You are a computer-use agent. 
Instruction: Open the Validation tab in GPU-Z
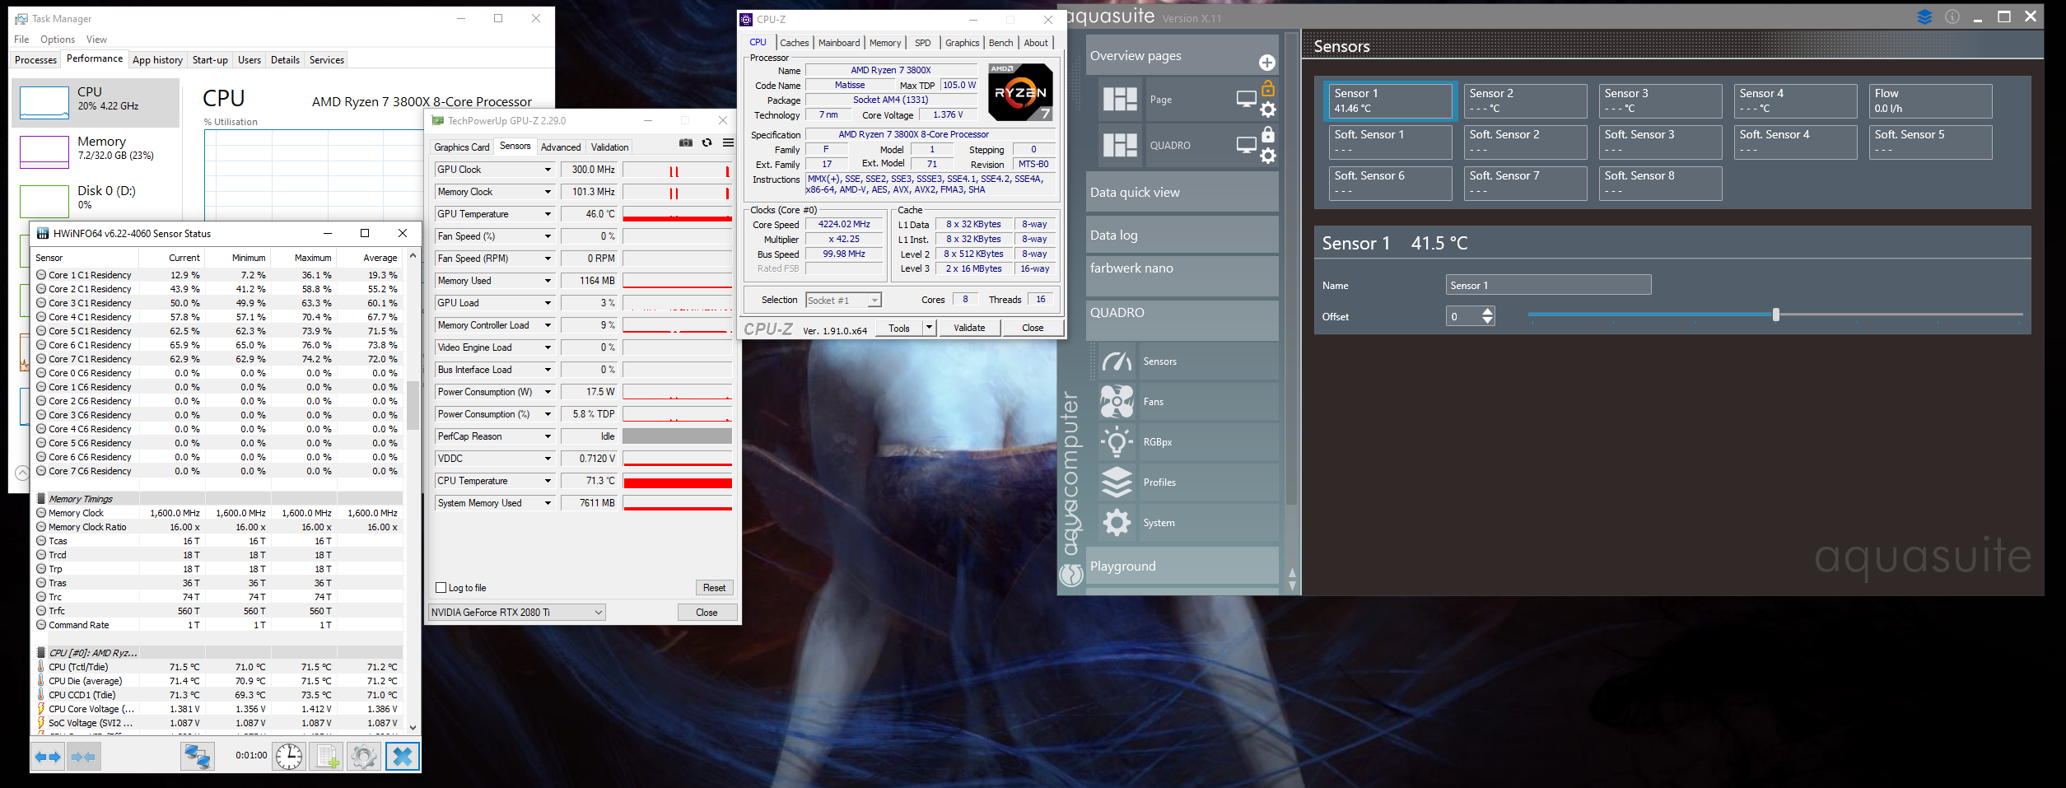pos(609,147)
